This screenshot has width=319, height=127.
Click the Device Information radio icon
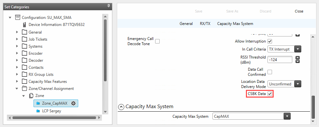pyautogui.click(x=24, y=25)
